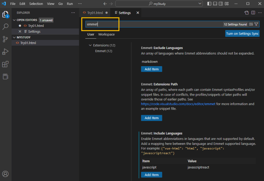Open the Extensions view
264x181 pixels.
point(6,64)
